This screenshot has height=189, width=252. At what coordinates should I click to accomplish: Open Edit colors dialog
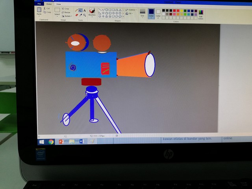point(201,14)
